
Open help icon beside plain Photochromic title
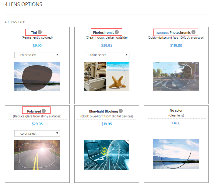[x=117, y=32]
